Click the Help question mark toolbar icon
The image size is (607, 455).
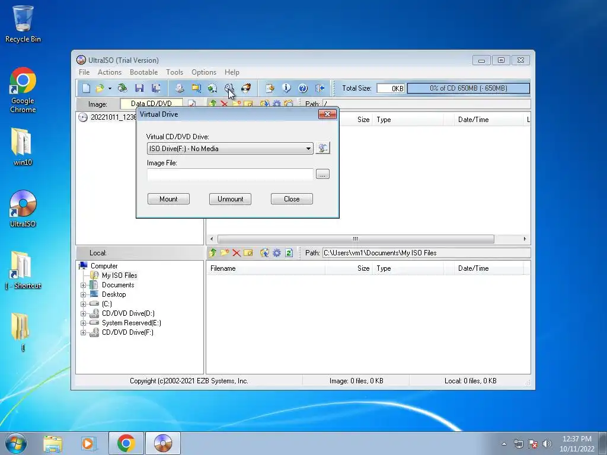coord(303,88)
